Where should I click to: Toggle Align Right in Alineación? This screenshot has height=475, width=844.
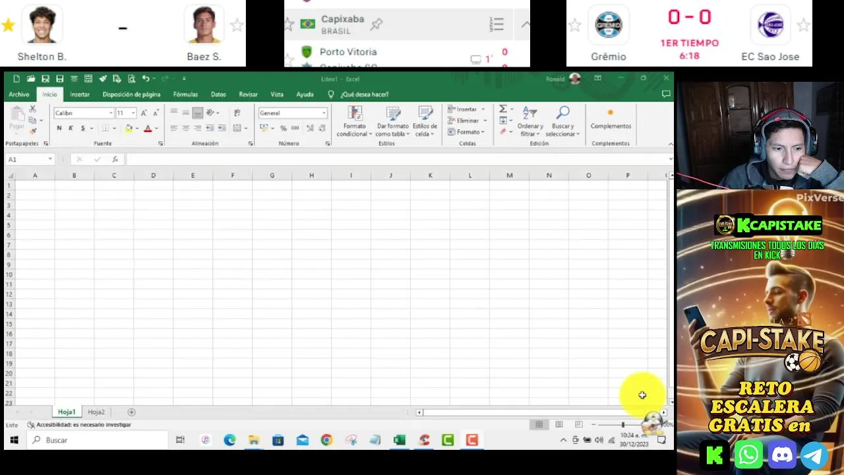click(x=197, y=128)
